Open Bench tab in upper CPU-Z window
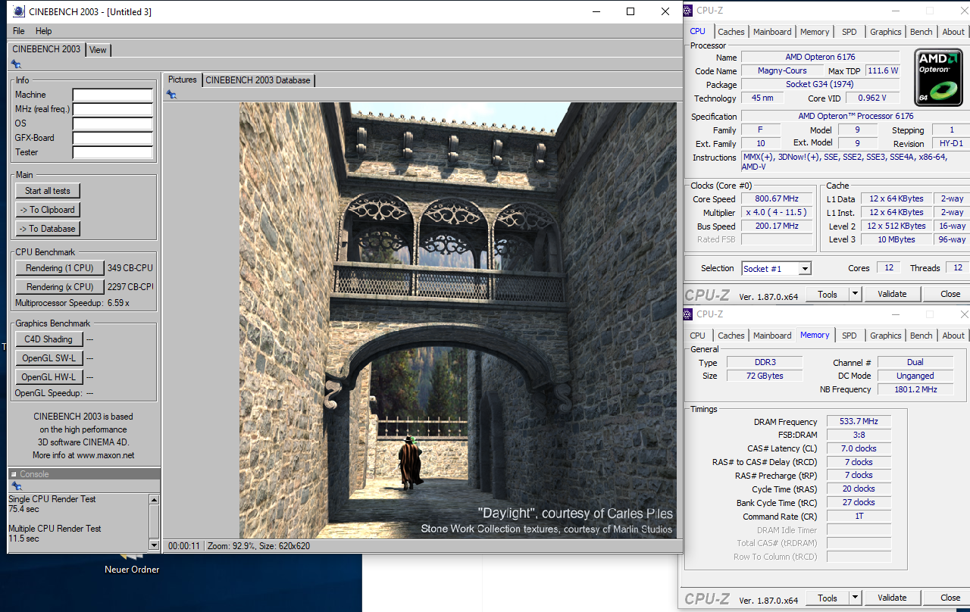970x612 pixels. coord(921,32)
